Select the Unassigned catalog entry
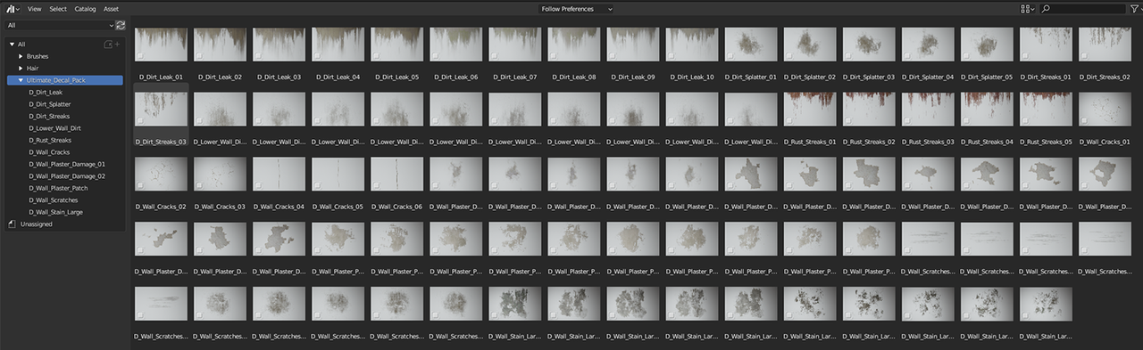The width and height of the screenshot is (1143, 350). 37,224
